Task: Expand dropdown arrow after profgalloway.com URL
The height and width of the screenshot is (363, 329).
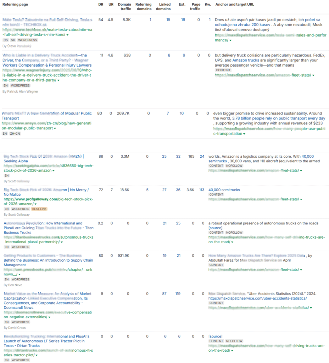Action: click(x=35, y=204)
